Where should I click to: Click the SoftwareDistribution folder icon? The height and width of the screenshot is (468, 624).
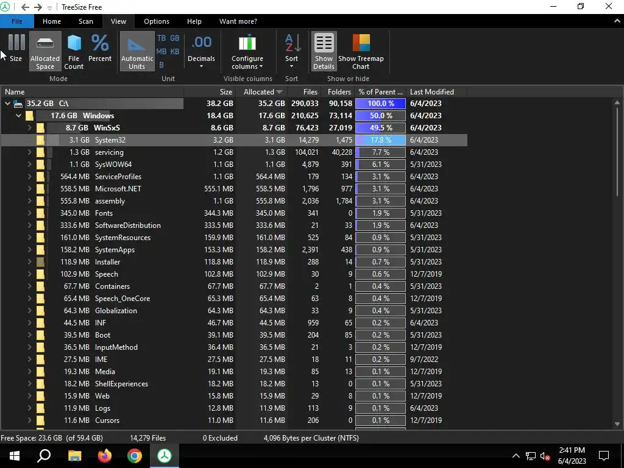[40, 225]
